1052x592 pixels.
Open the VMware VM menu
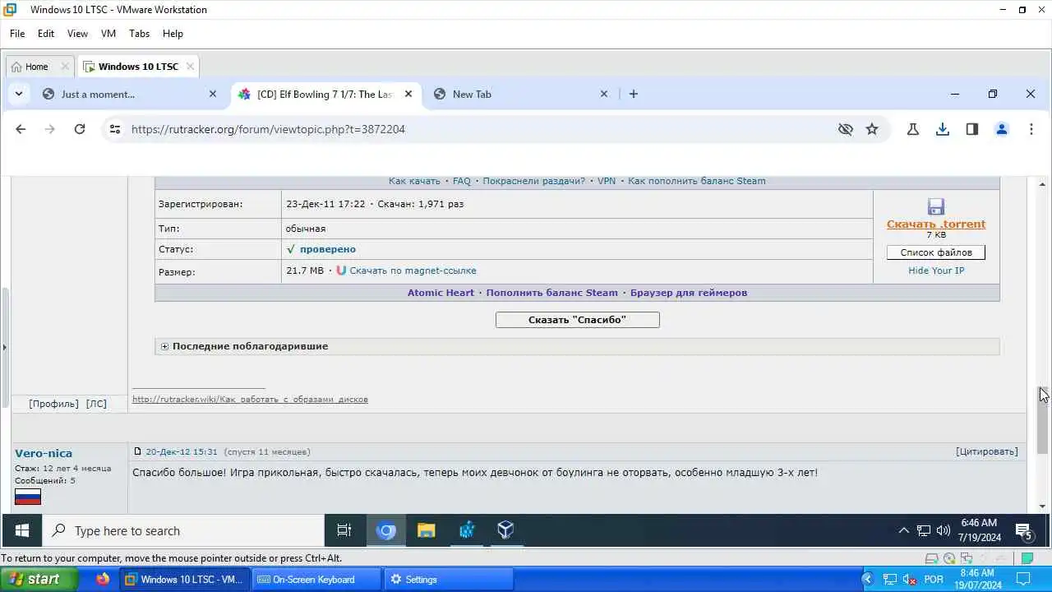point(108,34)
